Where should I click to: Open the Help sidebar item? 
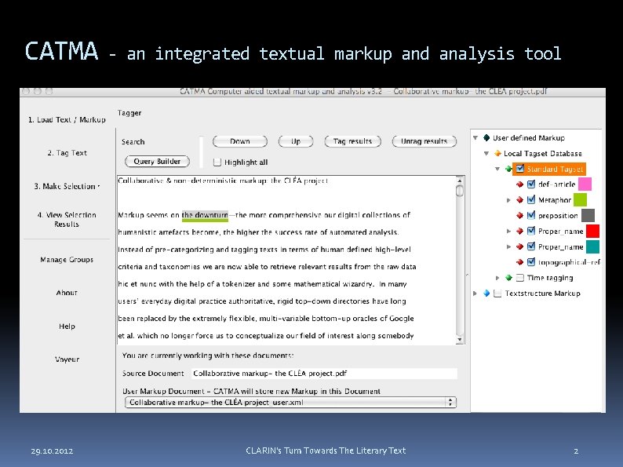(67, 326)
